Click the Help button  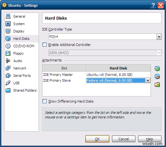coord(150,139)
